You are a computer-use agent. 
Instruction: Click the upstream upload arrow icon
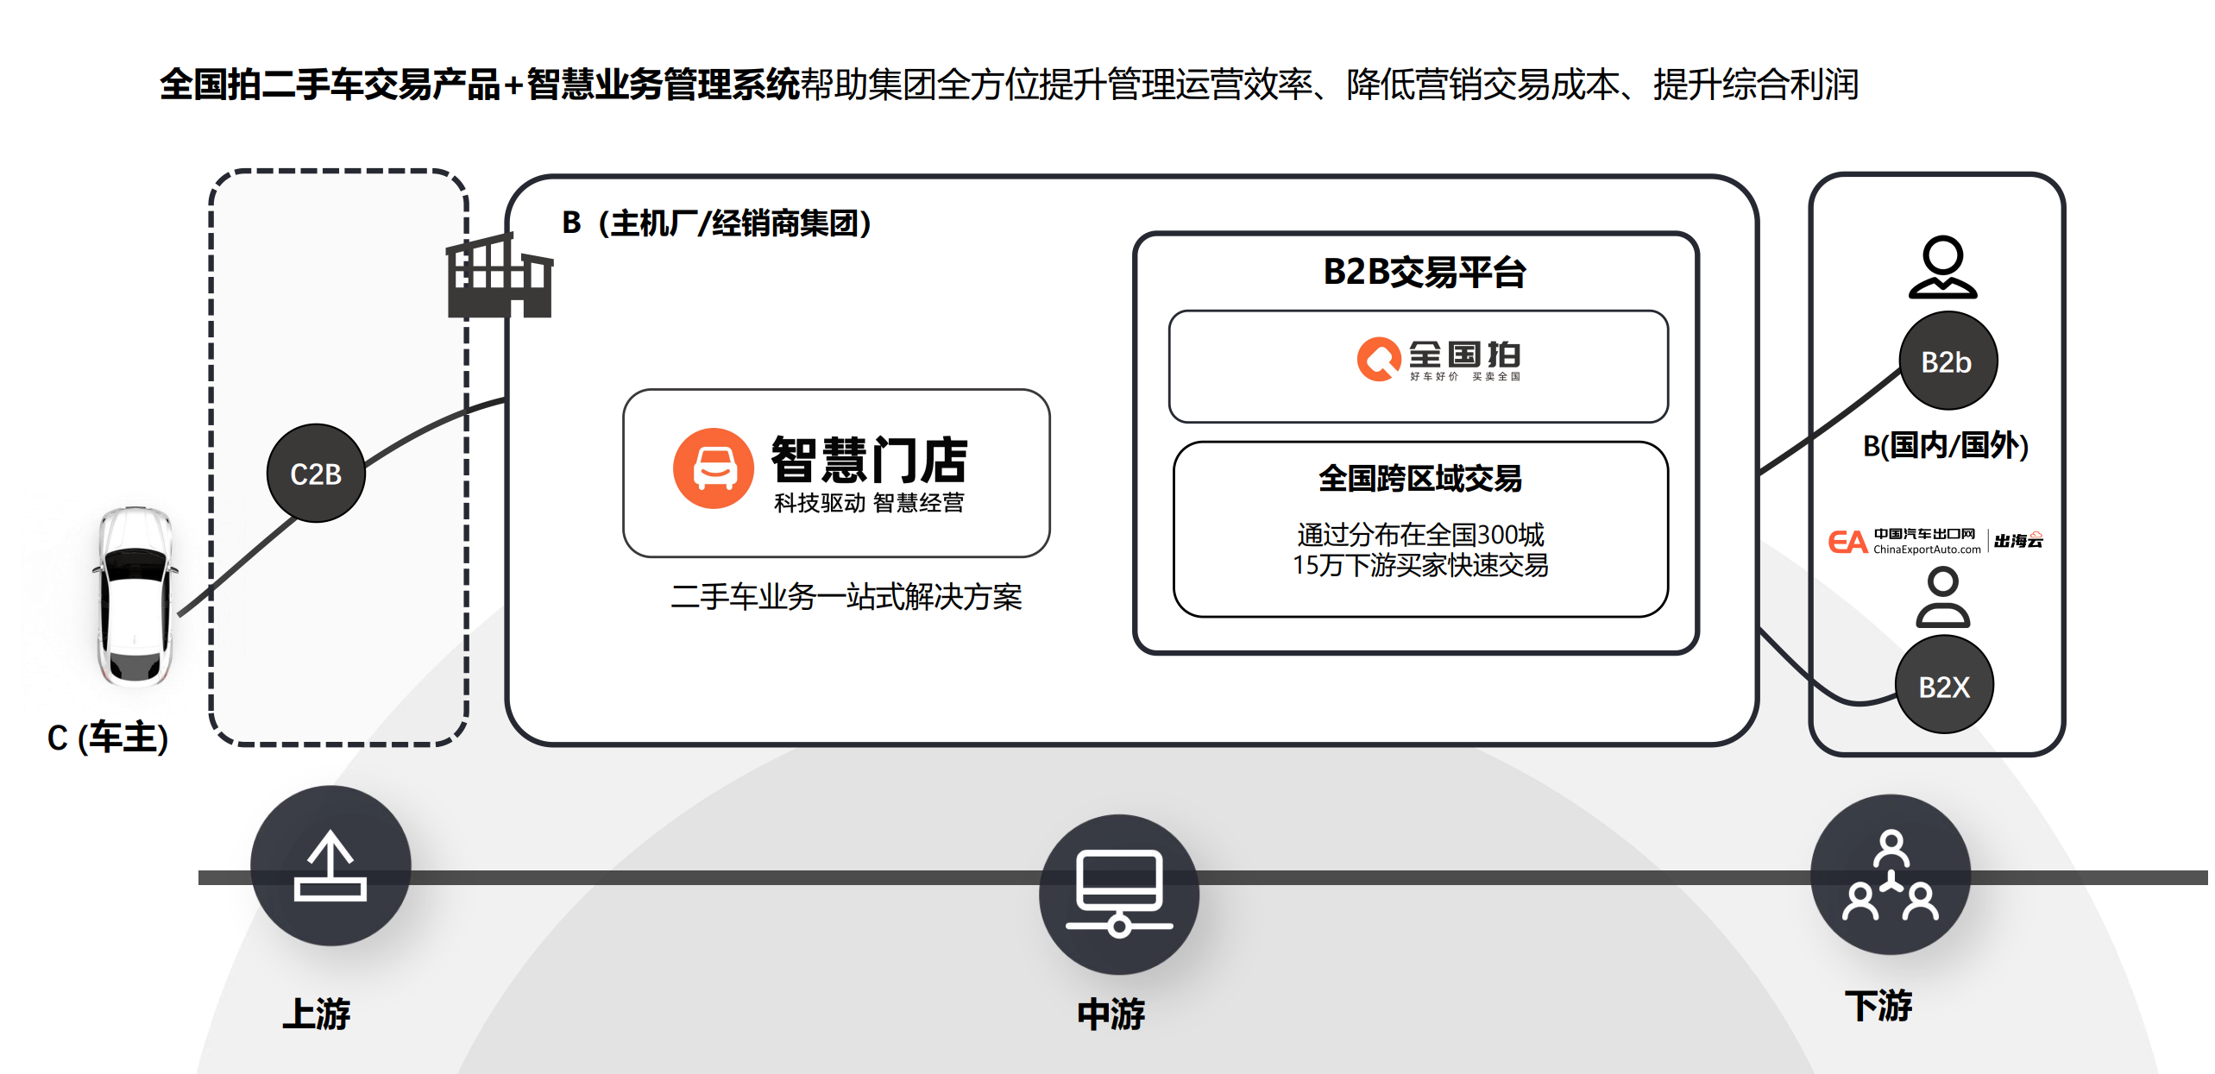(330, 865)
